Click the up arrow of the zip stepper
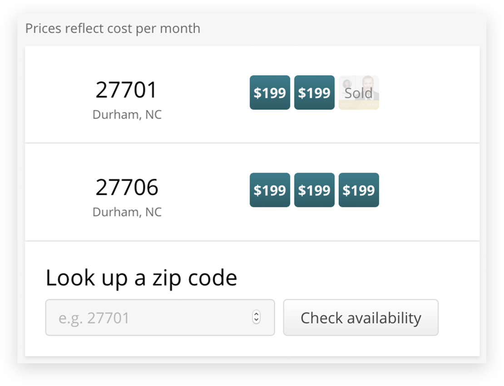Image resolution: width=504 pixels, height=386 pixels. pos(257,314)
